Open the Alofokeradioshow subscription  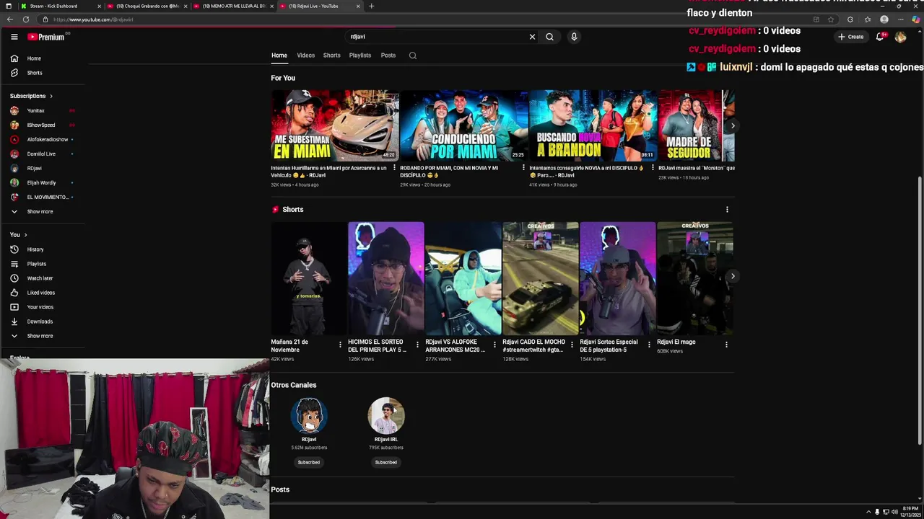click(43, 140)
